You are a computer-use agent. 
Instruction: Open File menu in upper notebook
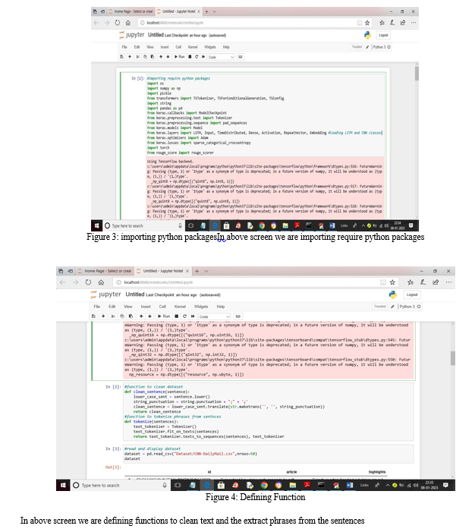point(124,47)
